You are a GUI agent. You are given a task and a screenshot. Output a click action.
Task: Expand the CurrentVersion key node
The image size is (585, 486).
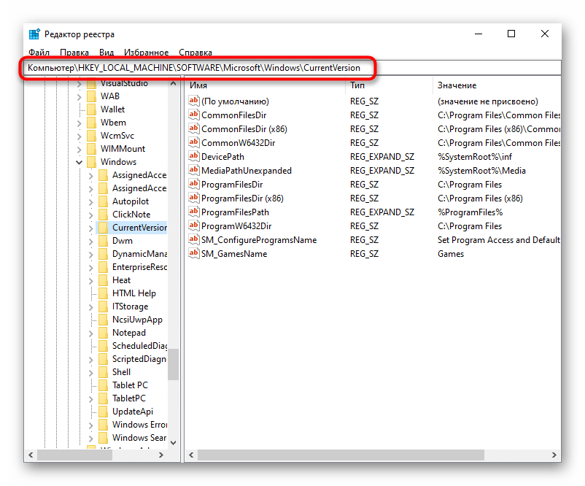coord(90,228)
